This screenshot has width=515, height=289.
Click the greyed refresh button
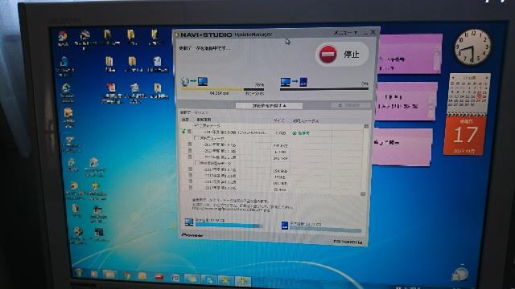pos(350,105)
